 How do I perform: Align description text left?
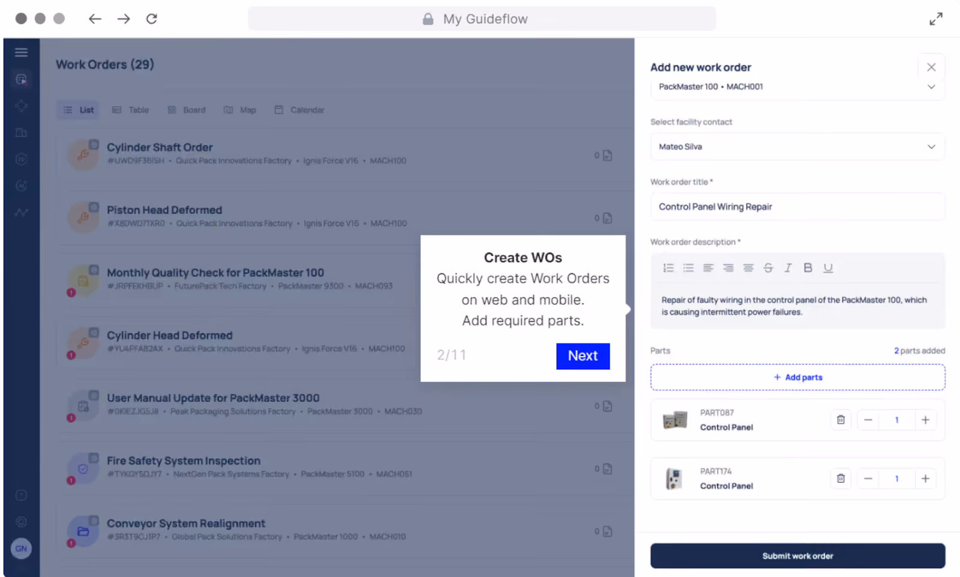click(x=708, y=268)
